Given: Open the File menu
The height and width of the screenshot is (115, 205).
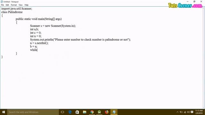Looking at the screenshot, I should click(x=2, y=5).
